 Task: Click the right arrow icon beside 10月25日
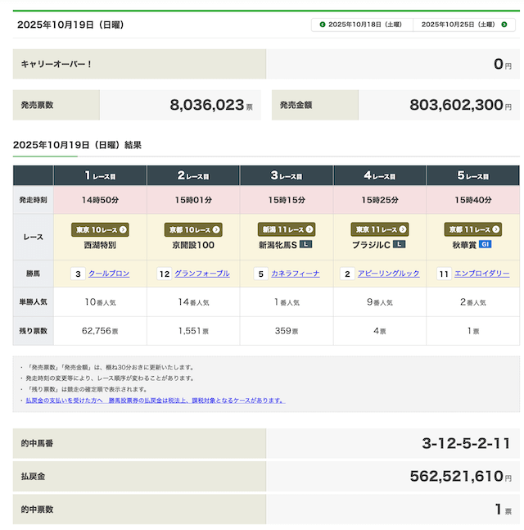504,25
